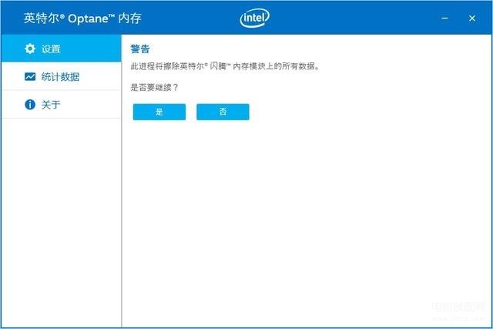Click the info circle icon beside 关于

pos(30,105)
